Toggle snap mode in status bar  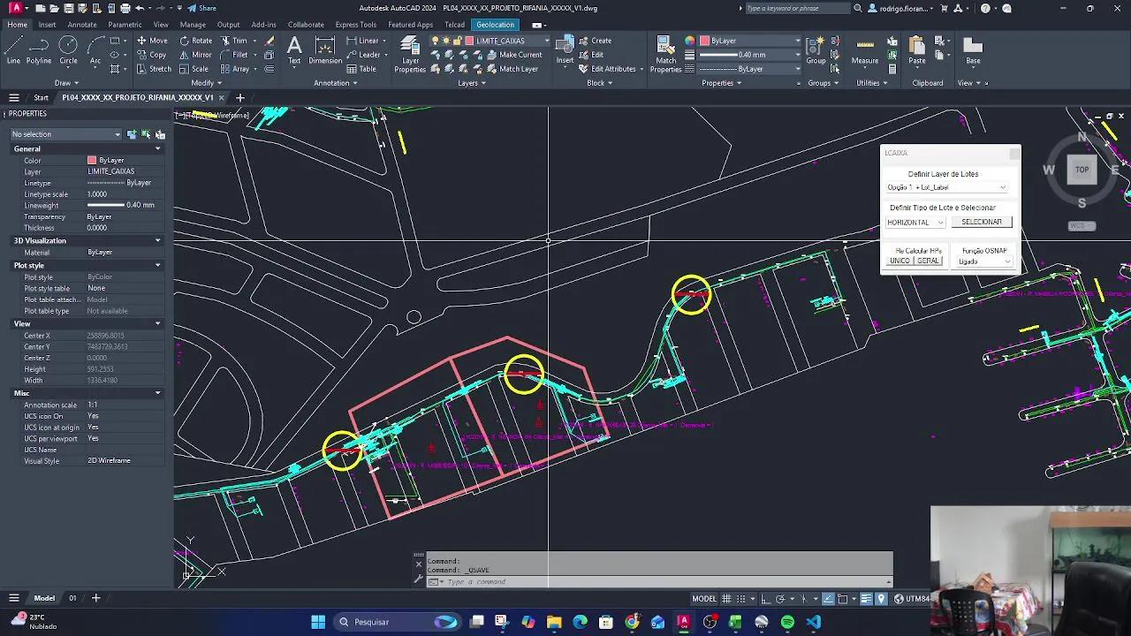[741, 599]
